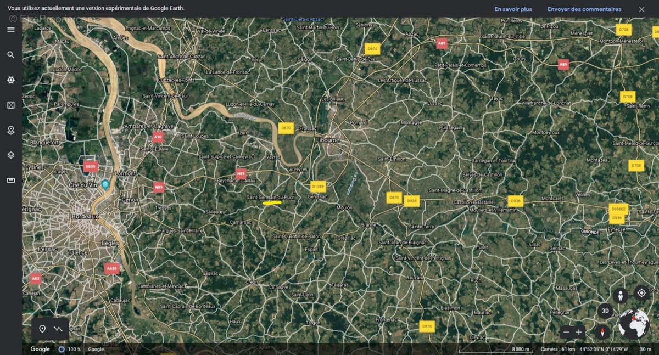The height and width of the screenshot is (355, 659).
Task: Activate Pegman Street View icon
Action: [621, 296]
